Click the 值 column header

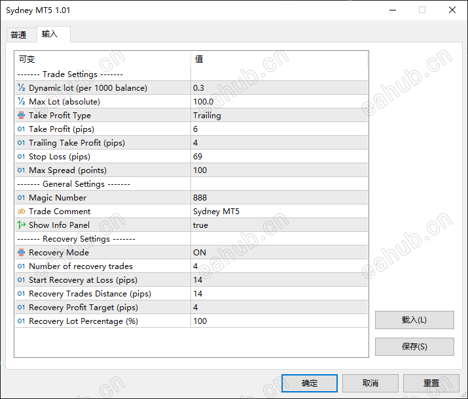[x=279, y=59]
